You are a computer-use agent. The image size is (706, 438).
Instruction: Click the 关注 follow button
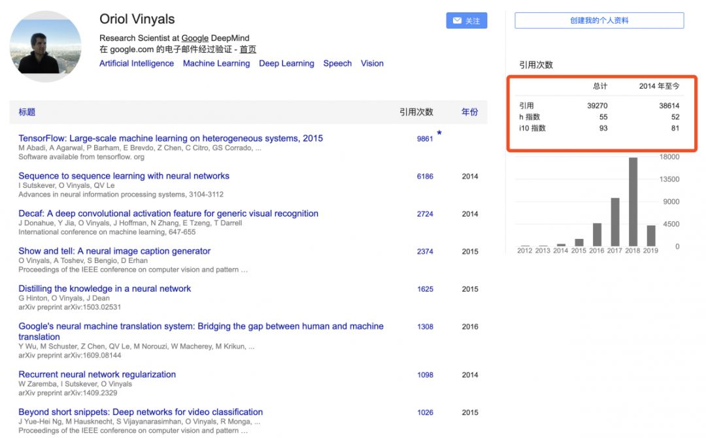(x=466, y=21)
